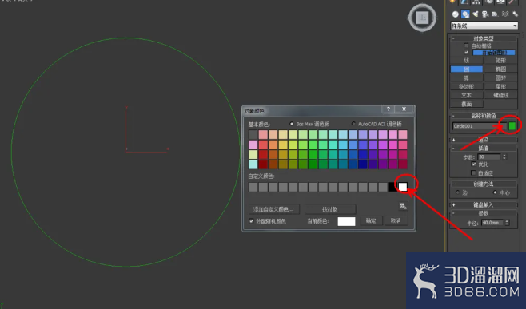The image size is (526, 309).
Task: Enable the 自适应 checkbox
Action: (x=474, y=173)
